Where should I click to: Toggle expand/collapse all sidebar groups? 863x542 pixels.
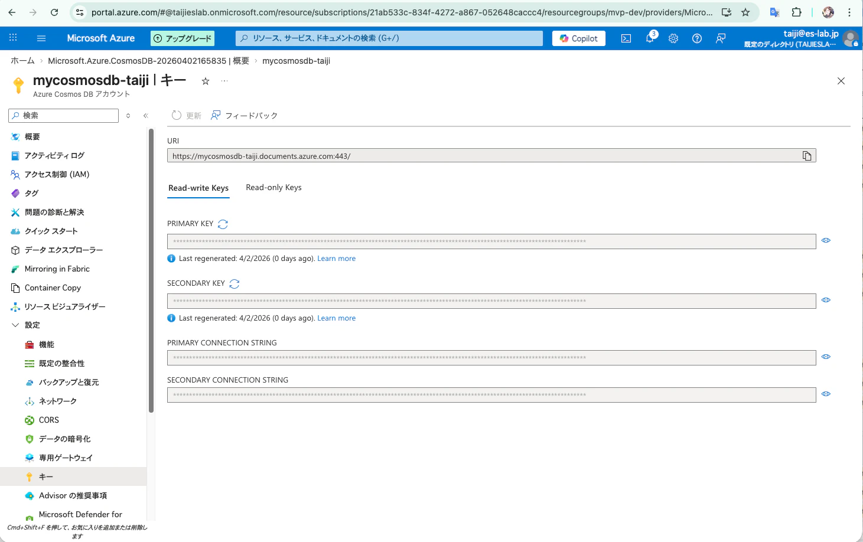pos(128,116)
